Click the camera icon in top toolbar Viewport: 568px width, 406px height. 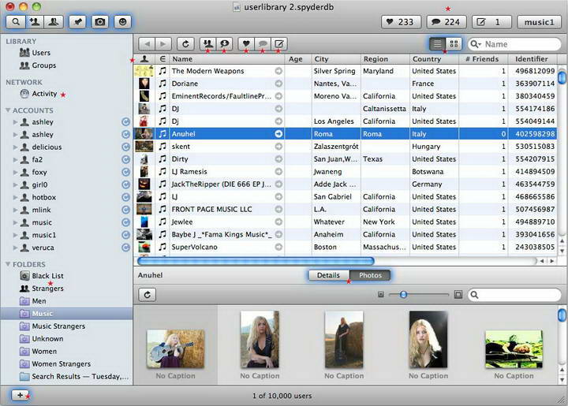100,22
